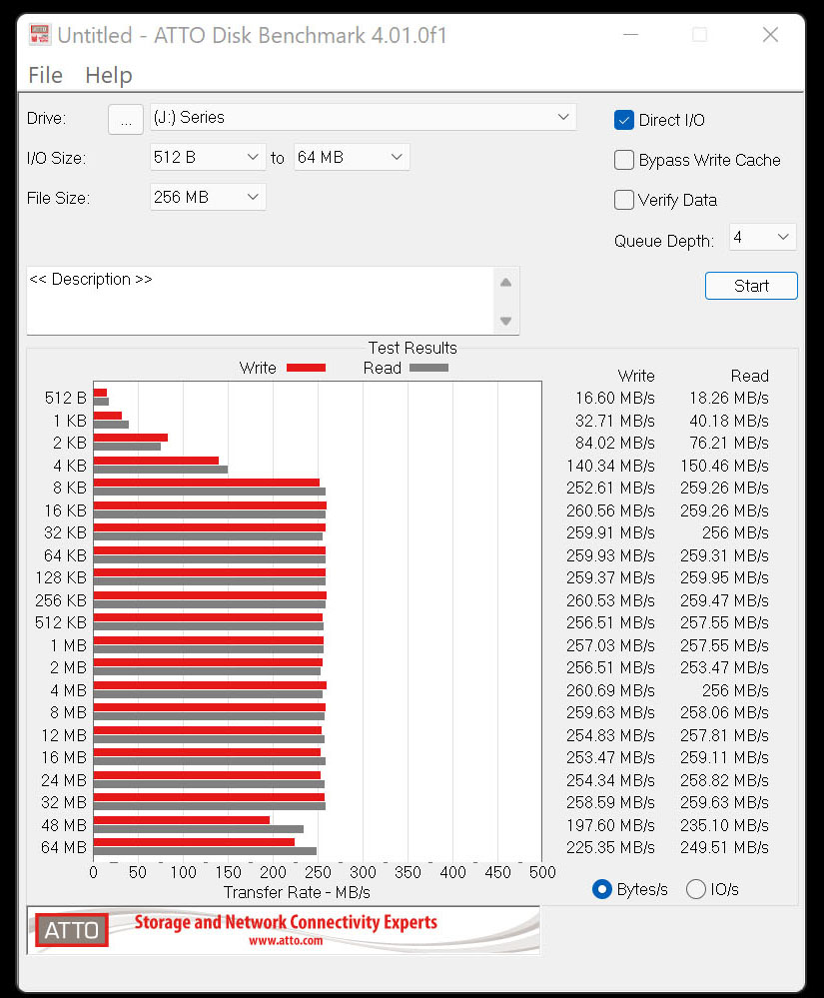
Task: Select the IO/s radio button
Action: 695,889
